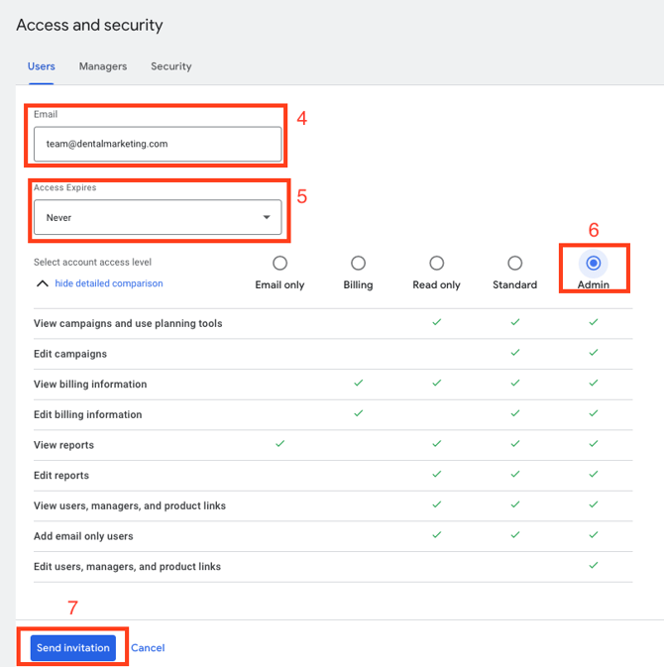The height and width of the screenshot is (667, 664).
Task: Collapse comparison using the up chevron icon
Action: pos(42,283)
